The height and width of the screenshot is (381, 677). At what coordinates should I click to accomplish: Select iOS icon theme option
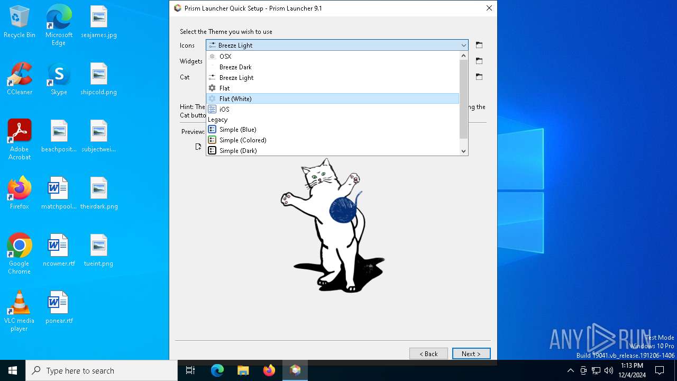tap(333, 109)
